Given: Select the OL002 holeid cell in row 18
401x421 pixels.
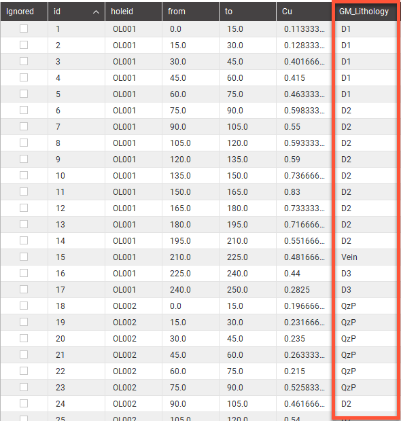Looking at the screenshot, I should [x=134, y=306].
